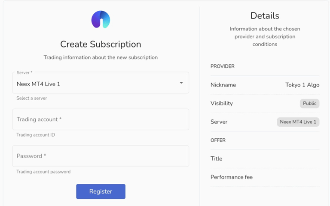
Task: Click the Create Subscription heading
Action: (101, 44)
